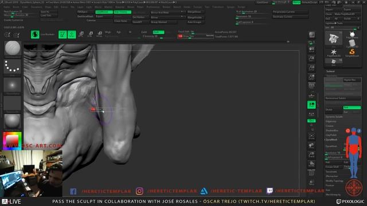
Task: Click the first brush icon left of Live Boolean
Action: [7, 35]
